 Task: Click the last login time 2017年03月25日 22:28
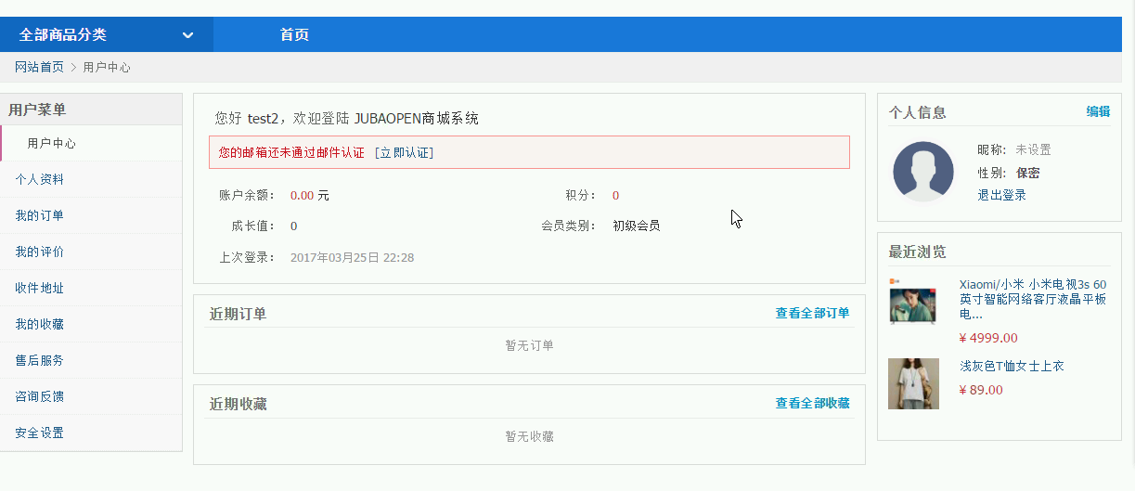click(352, 257)
